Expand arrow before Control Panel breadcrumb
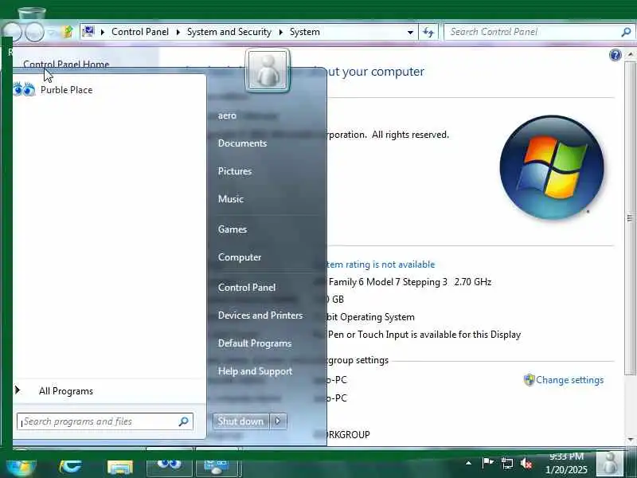 click(x=103, y=32)
